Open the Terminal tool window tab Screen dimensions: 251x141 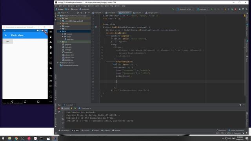(x=116, y=130)
